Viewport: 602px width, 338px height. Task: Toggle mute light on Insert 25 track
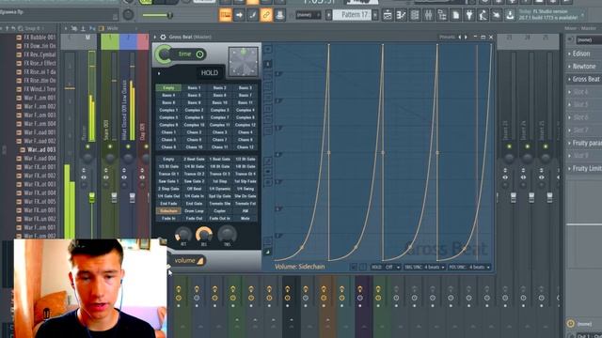pyautogui.click(x=546, y=146)
